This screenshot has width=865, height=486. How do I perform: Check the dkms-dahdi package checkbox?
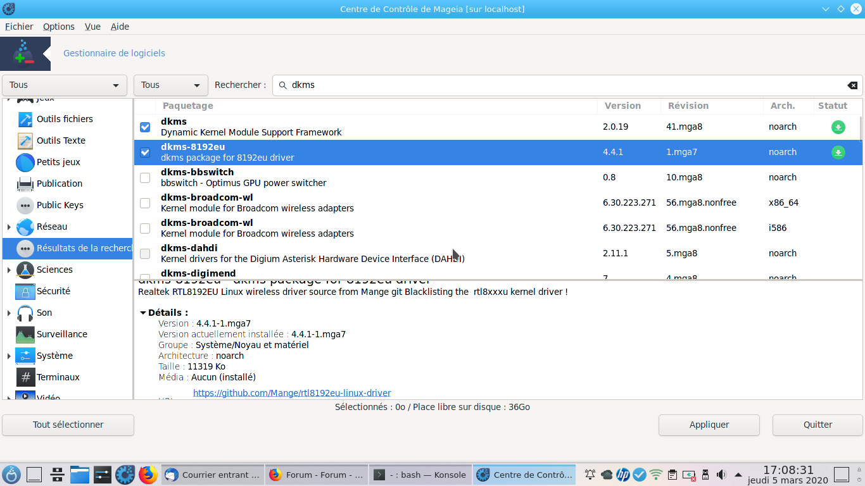tap(145, 254)
